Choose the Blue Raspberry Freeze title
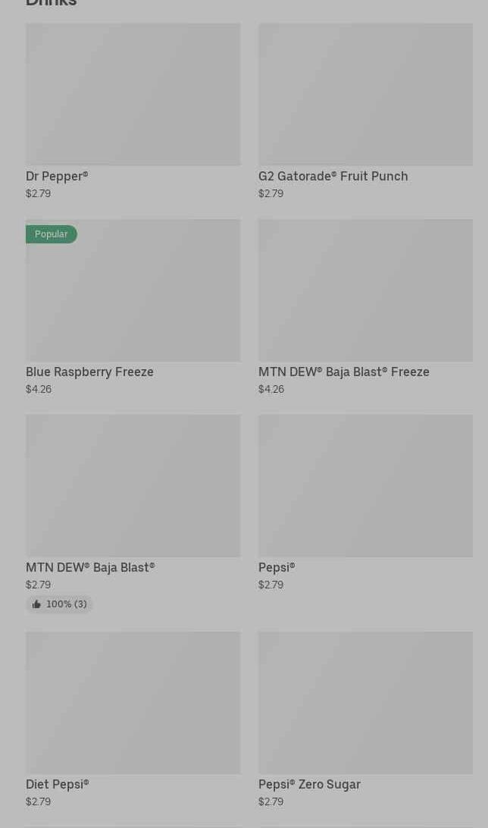Viewport: 488px width, 828px height. tap(89, 372)
